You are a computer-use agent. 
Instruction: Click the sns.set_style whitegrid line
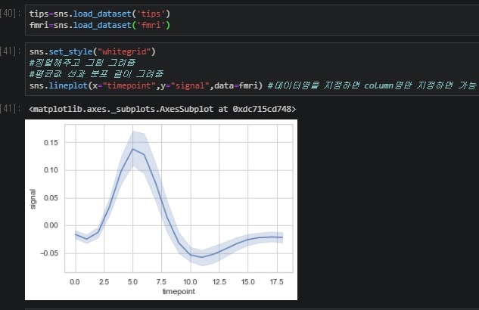tap(92, 51)
